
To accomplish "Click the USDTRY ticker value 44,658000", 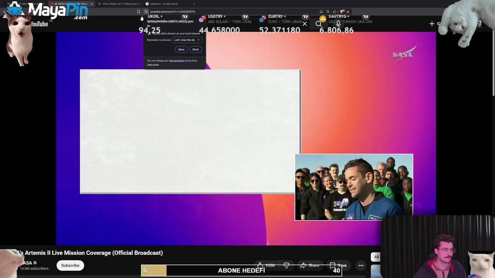I will [x=219, y=30].
